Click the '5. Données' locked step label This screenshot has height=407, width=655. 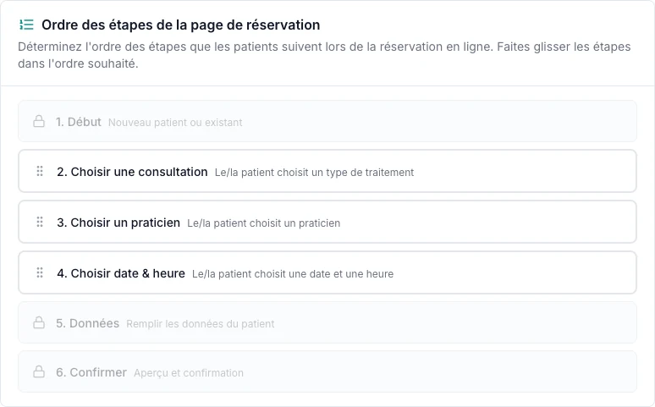click(x=88, y=323)
